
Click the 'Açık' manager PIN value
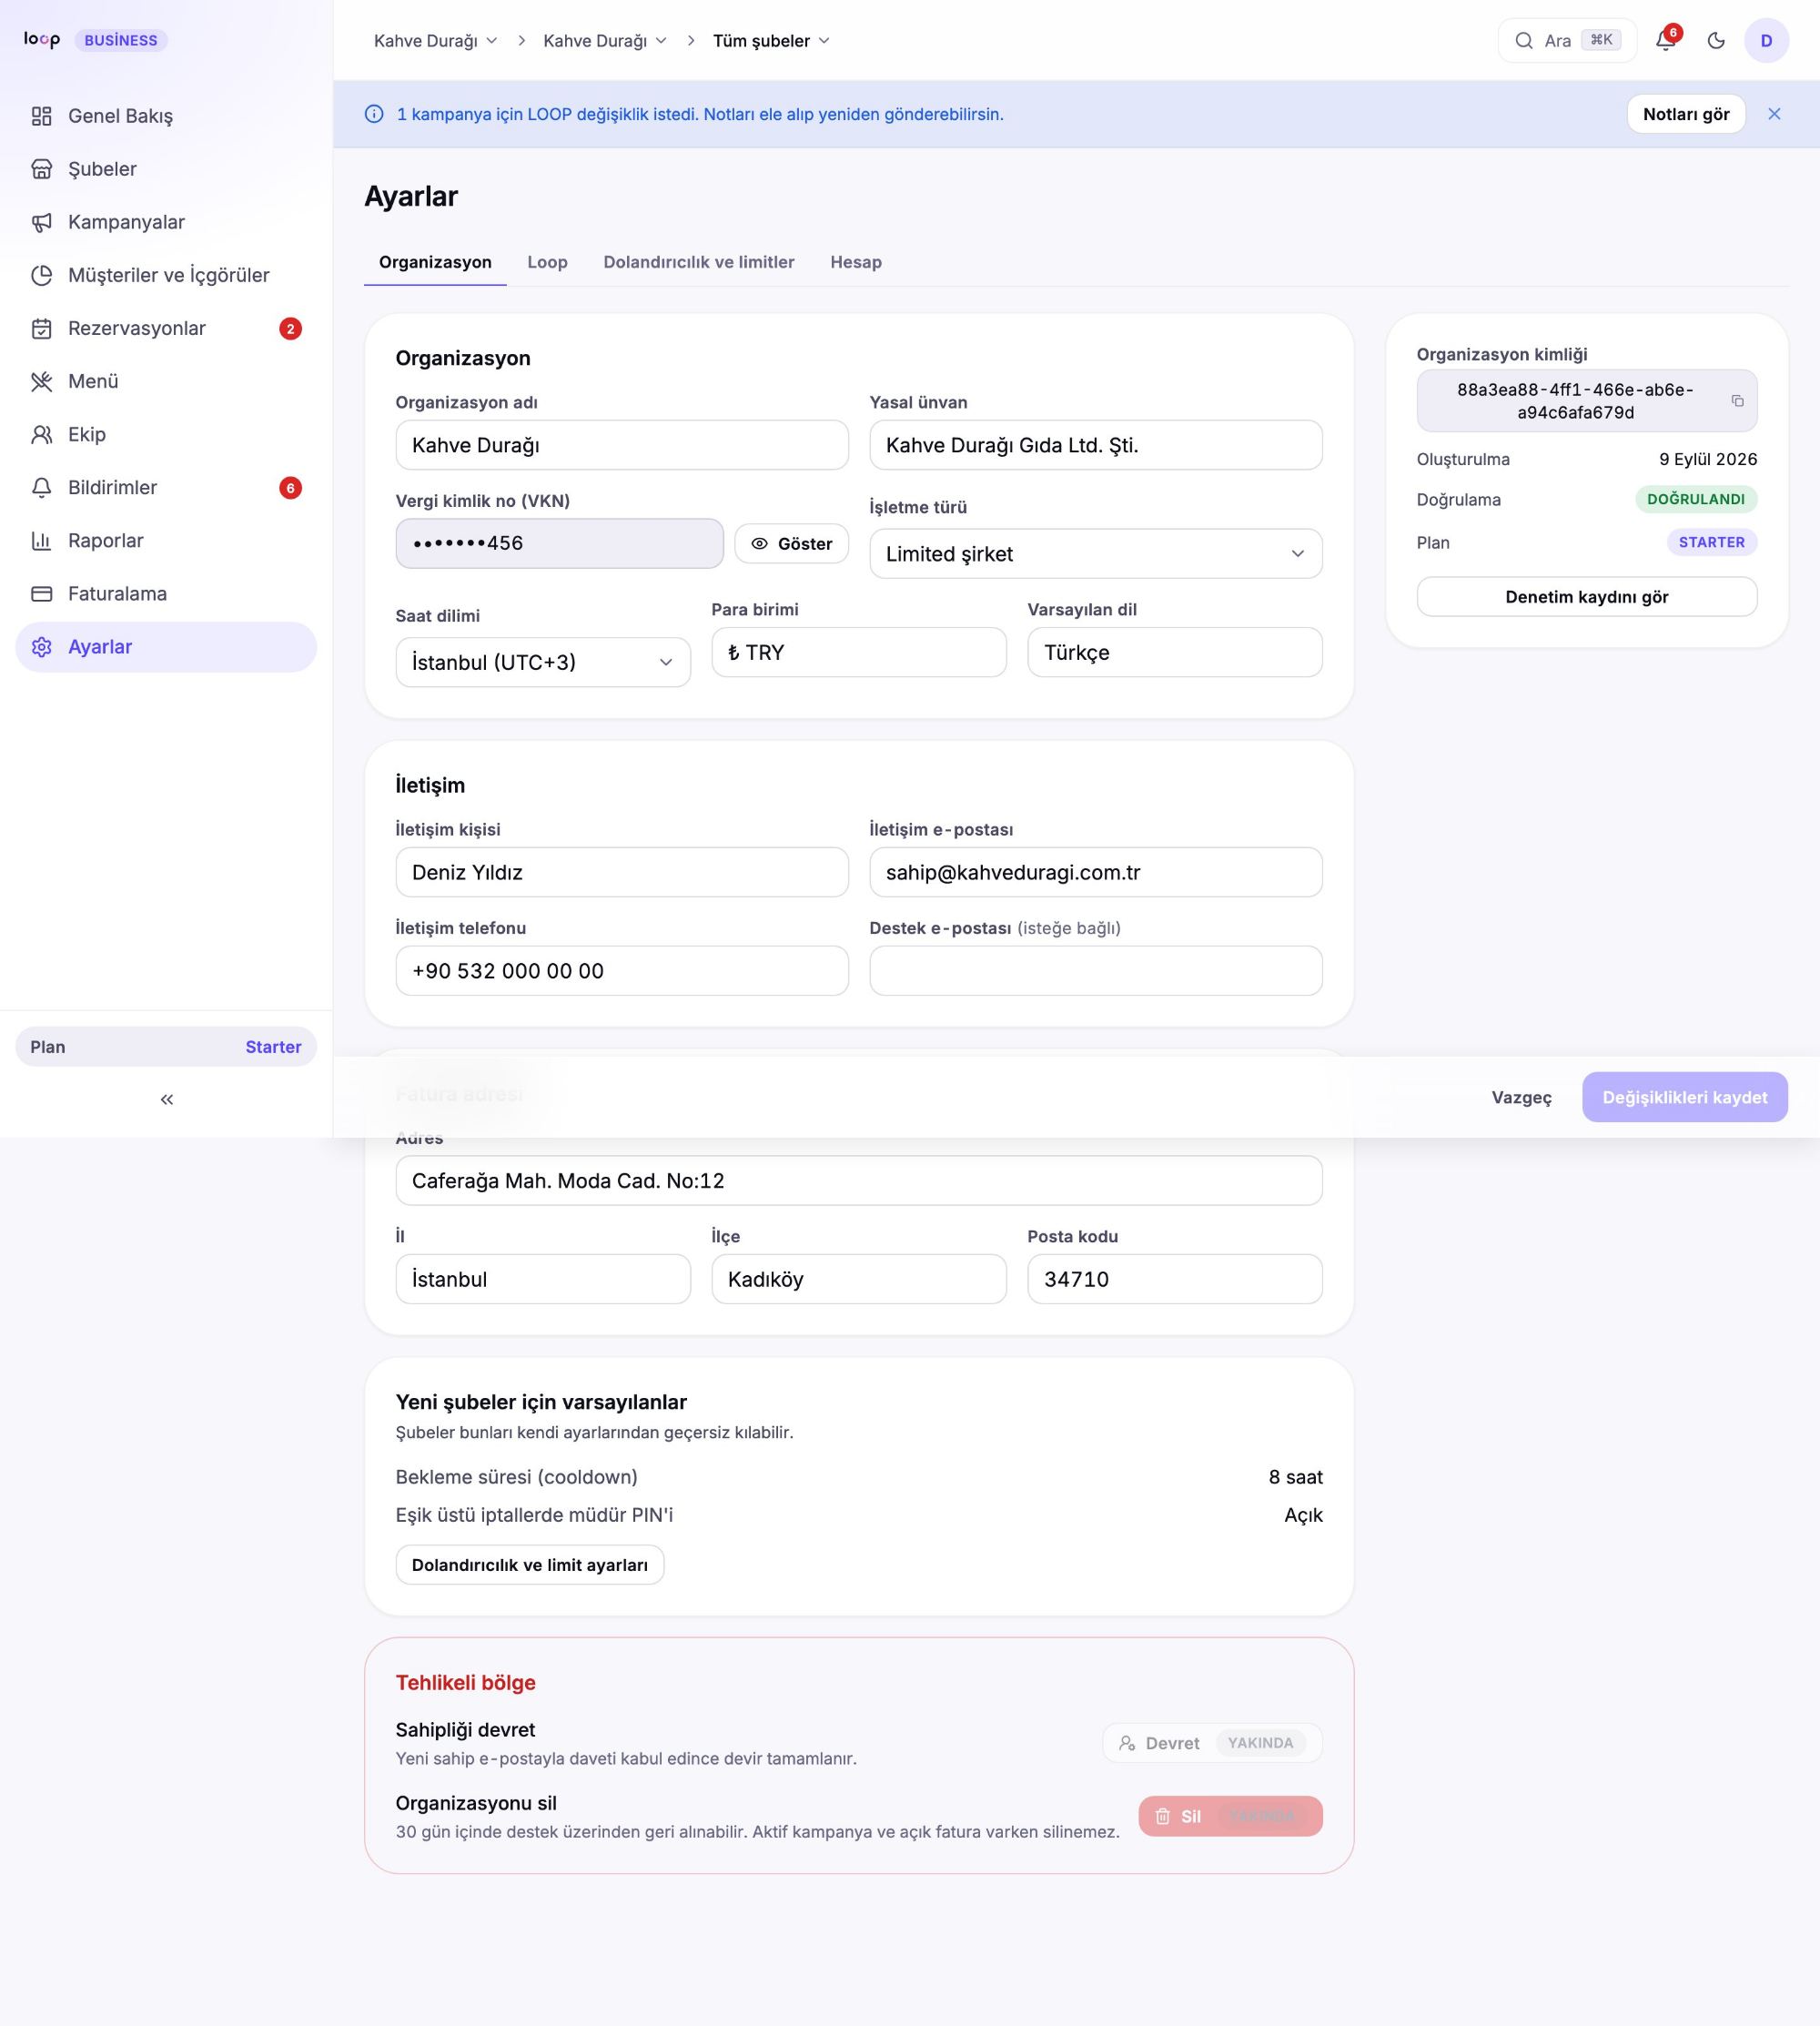click(x=1303, y=1515)
